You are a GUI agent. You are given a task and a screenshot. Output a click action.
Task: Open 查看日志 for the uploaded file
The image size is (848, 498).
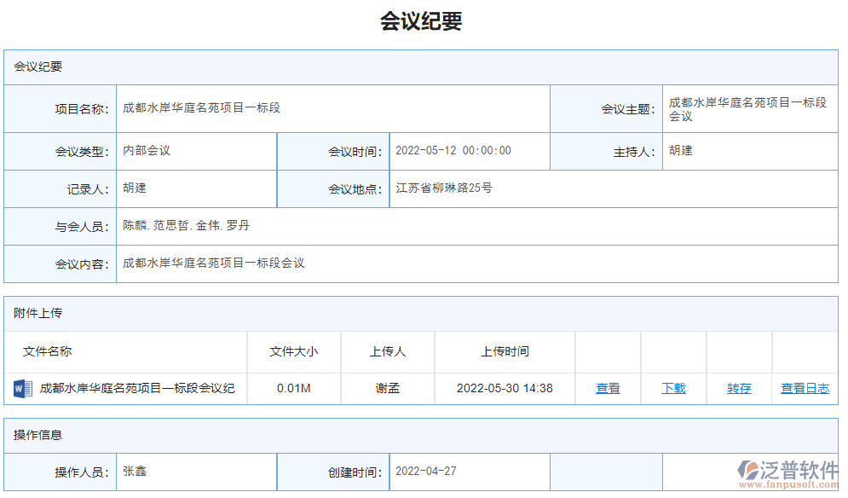coord(804,388)
